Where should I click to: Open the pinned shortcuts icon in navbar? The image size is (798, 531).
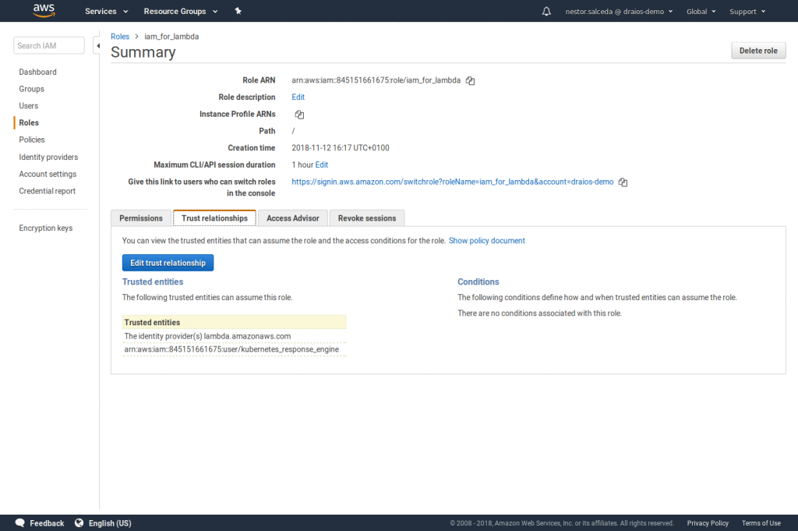238,11
